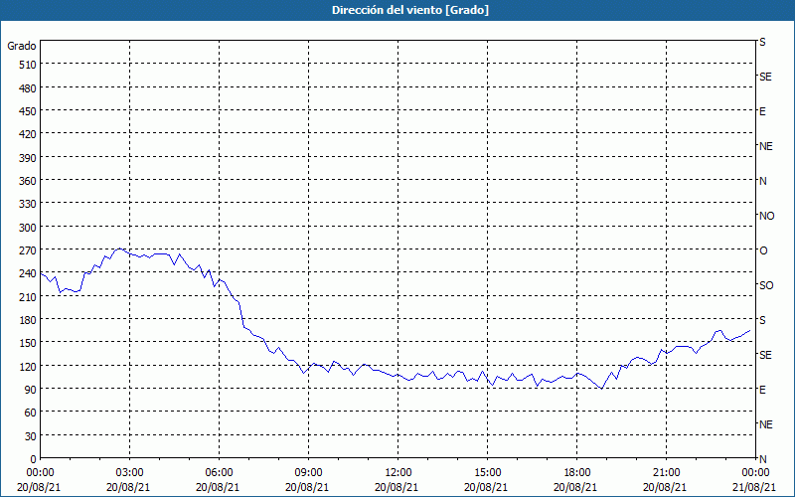
Task: Select the 20/08/21 date under 12:00
Action: click(x=397, y=487)
